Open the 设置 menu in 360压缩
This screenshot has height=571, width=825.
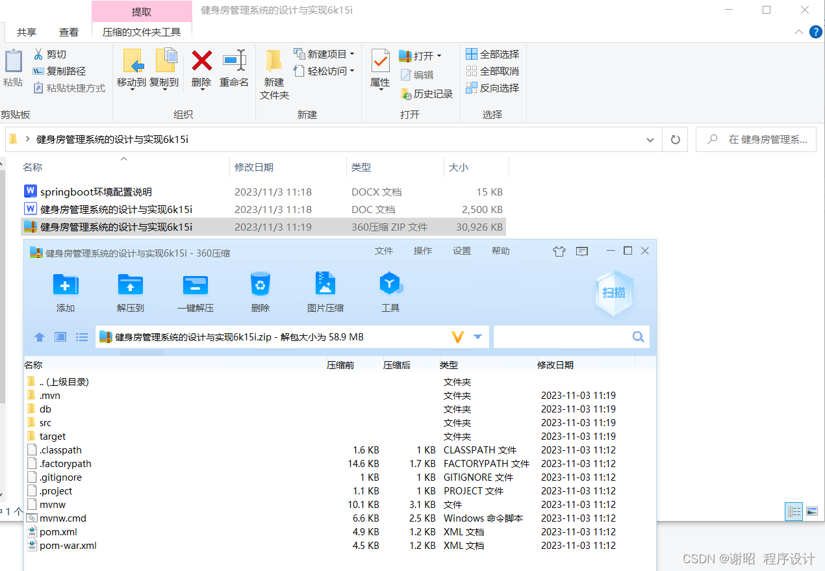click(461, 251)
